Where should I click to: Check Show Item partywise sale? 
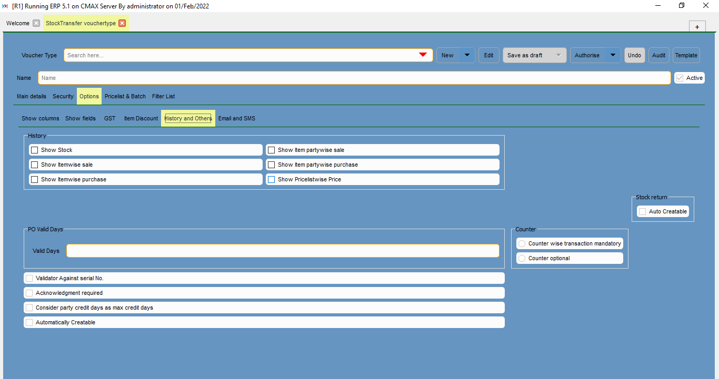pyautogui.click(x=272, y=150)
